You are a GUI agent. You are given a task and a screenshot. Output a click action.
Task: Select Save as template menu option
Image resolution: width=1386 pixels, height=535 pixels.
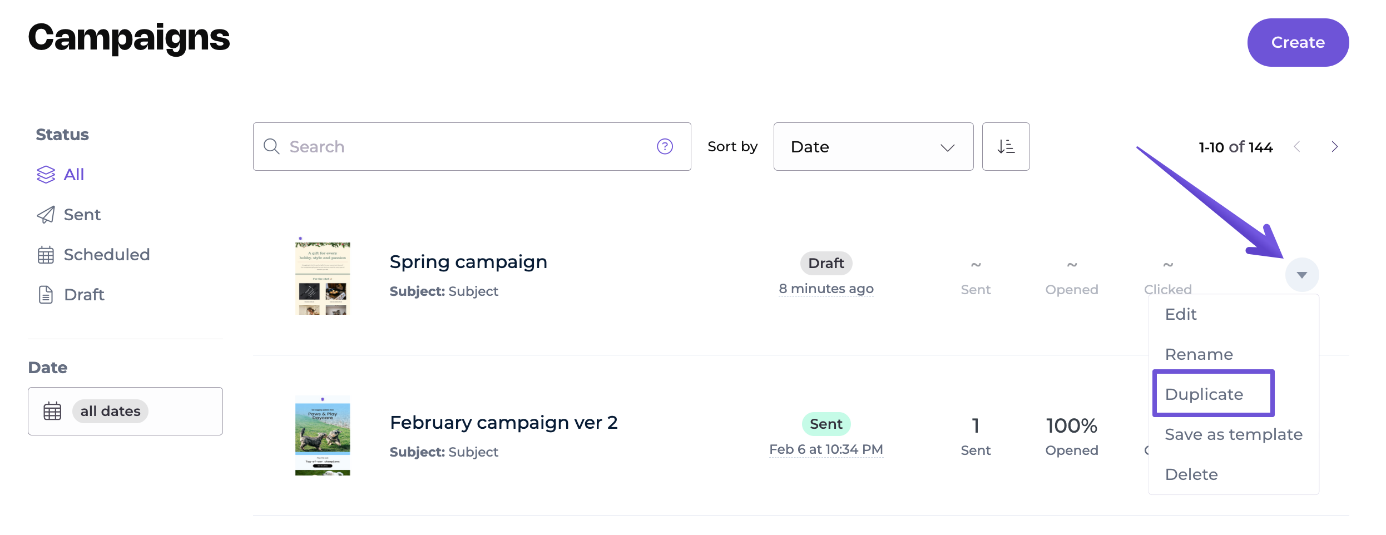(1233, 434)
